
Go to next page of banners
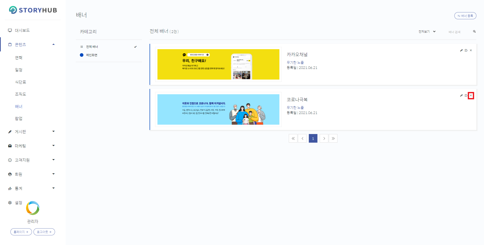(x=324, y=138)
